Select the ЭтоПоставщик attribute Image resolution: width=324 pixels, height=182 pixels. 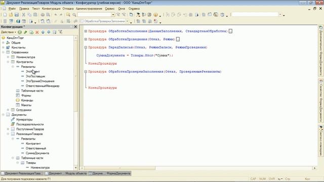click(35, 76)
